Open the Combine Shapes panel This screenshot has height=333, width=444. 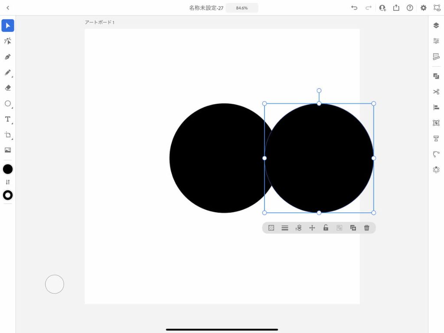[436, 76]
